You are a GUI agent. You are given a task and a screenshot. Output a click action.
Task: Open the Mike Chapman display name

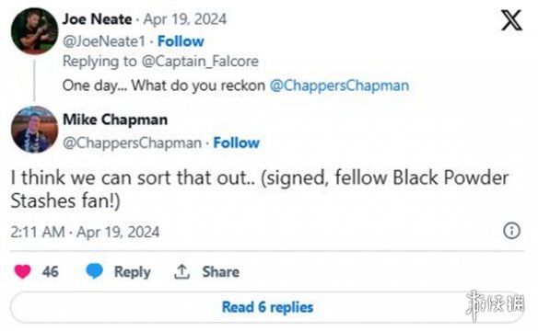pyautogui.click(x=115, y=120)
